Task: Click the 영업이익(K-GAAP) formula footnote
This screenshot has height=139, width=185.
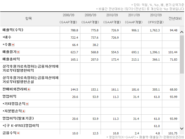Action: tap(145, 137)
